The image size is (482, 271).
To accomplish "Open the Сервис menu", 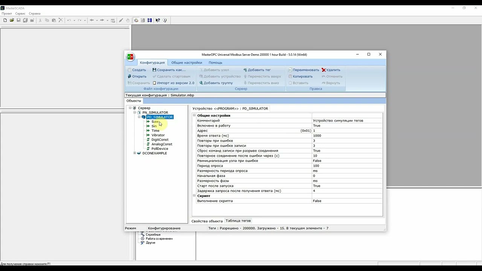I will (20, 14).
